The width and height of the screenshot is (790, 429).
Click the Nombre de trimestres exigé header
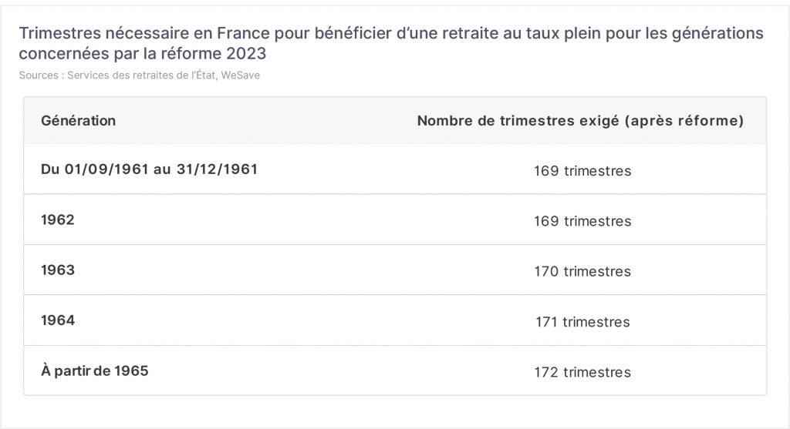click(x=580, y=121)
